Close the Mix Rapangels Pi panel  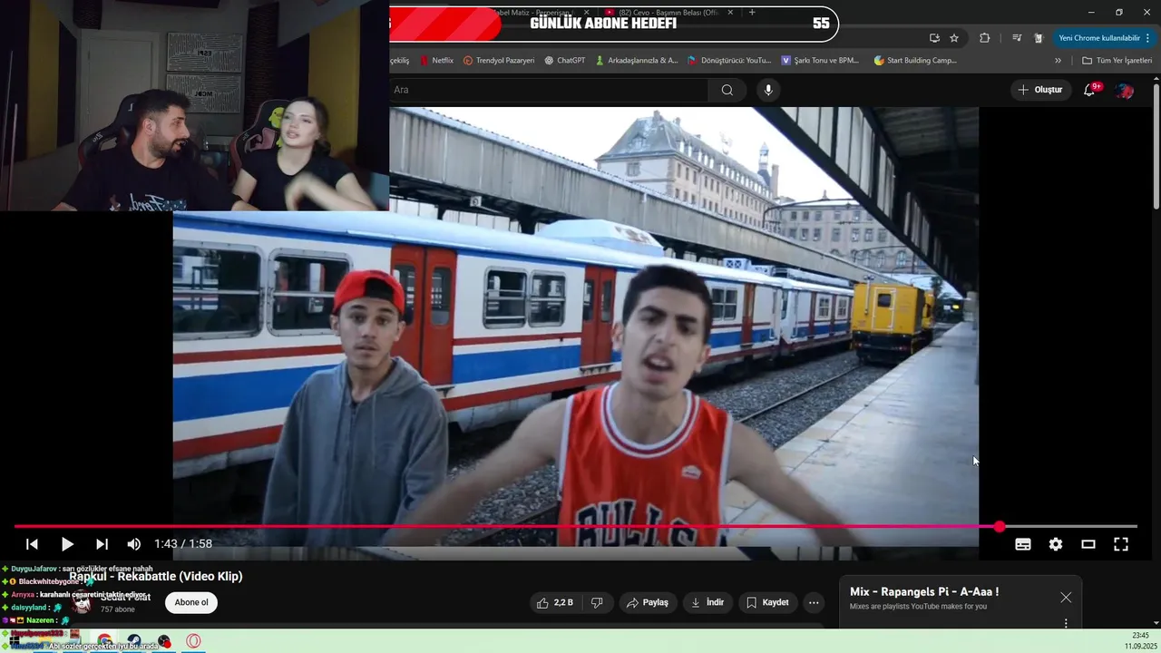(1066, 598)
